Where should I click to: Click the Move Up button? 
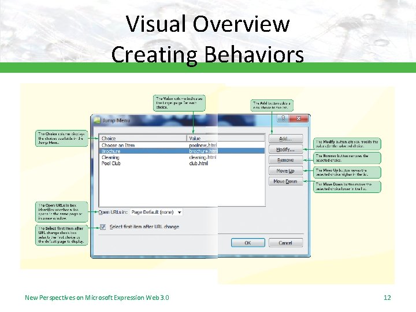click(286, 171)
